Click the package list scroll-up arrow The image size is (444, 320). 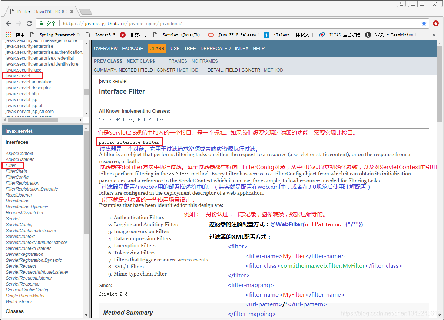86,44
